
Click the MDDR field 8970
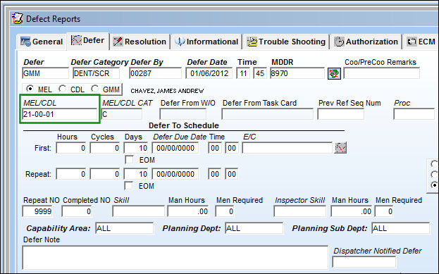[x=297, y=73]
